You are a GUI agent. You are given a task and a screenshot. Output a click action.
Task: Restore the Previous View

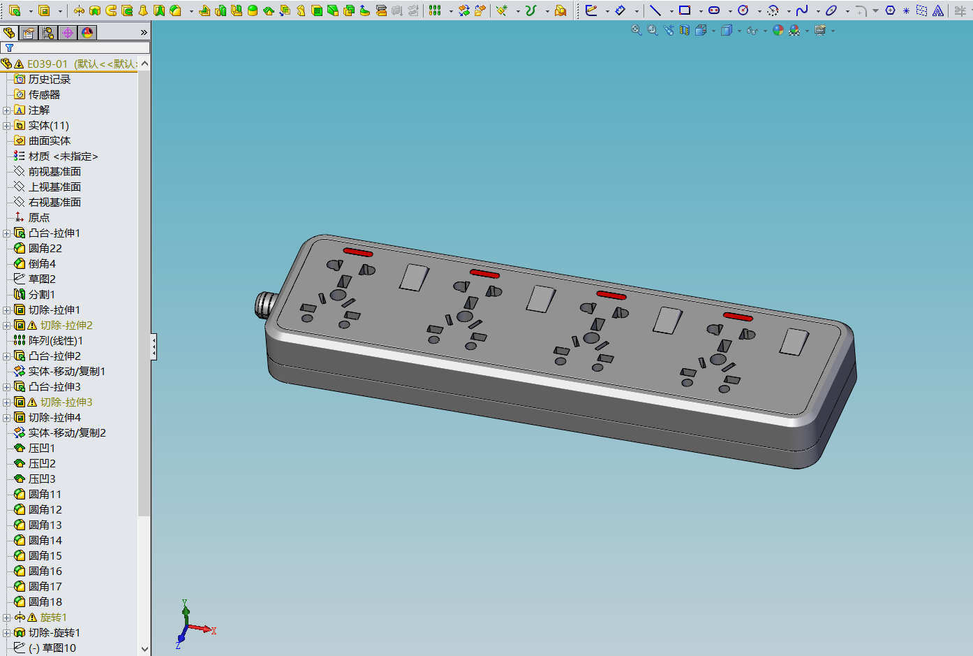(x=669, y=30)
